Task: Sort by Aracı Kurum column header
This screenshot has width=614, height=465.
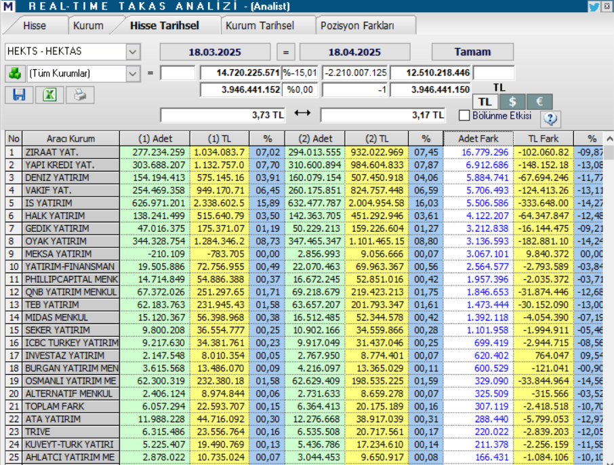Action: click(x=71, y=139)
